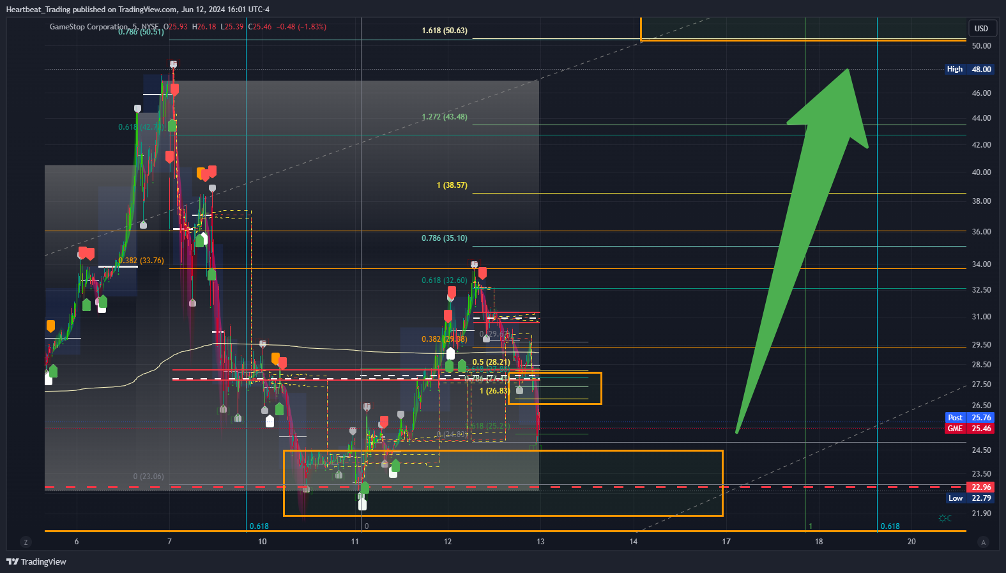Click the round Z button beside the date axis
Viewport: 1006px width, 573px height.
(26, 542)
